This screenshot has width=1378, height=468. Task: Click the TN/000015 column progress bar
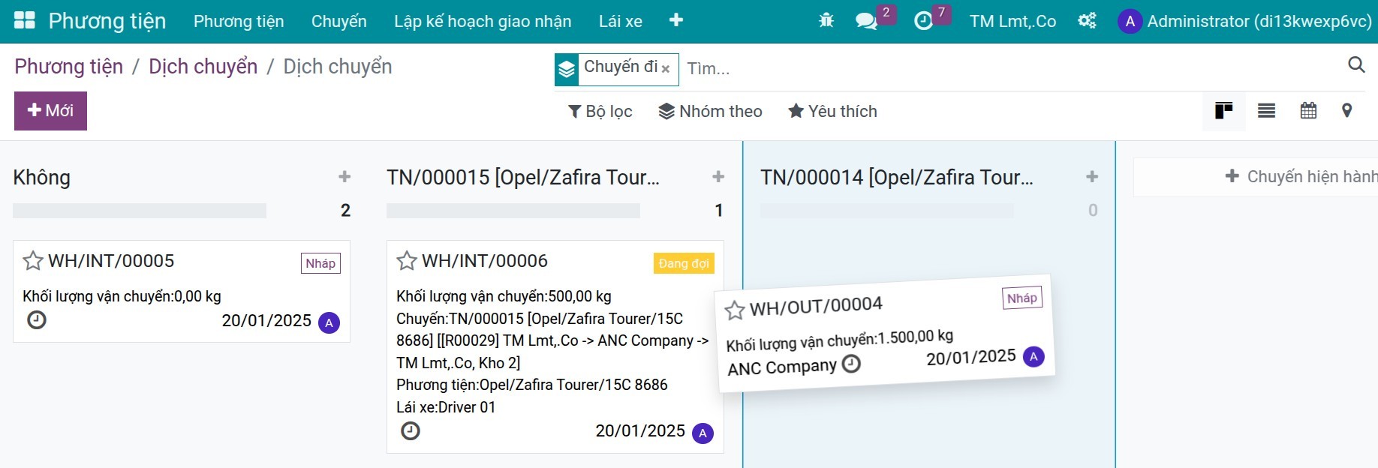coord(513,211)
